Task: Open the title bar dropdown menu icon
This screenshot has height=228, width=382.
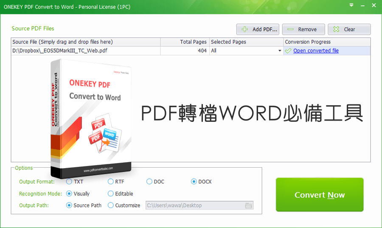Action: point(351,5)
